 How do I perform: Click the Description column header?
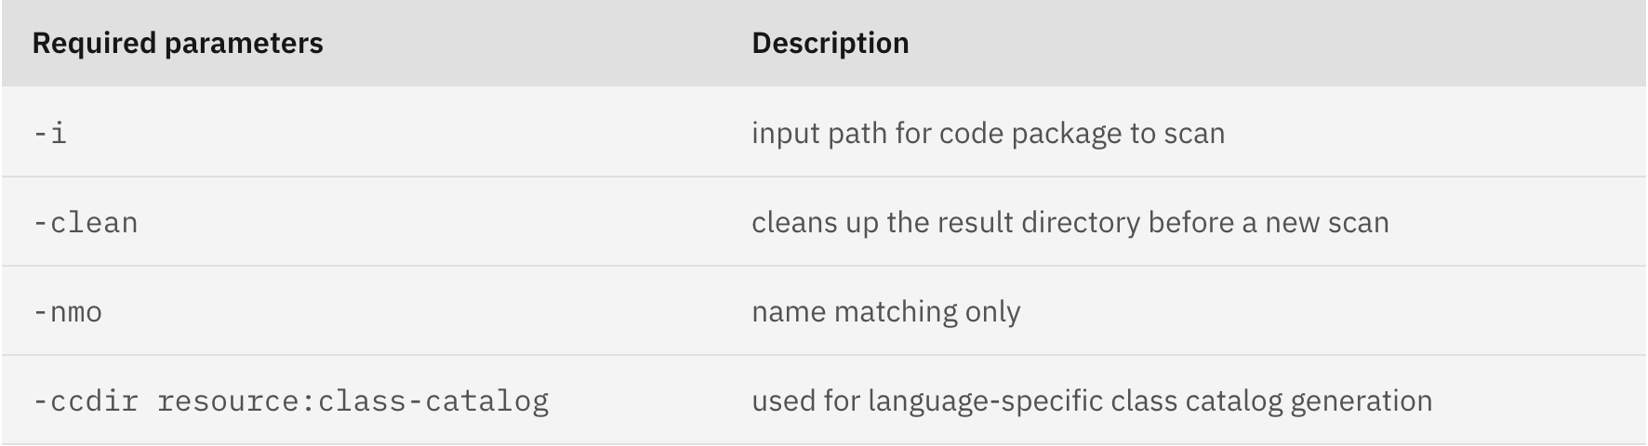coord(830,44)
